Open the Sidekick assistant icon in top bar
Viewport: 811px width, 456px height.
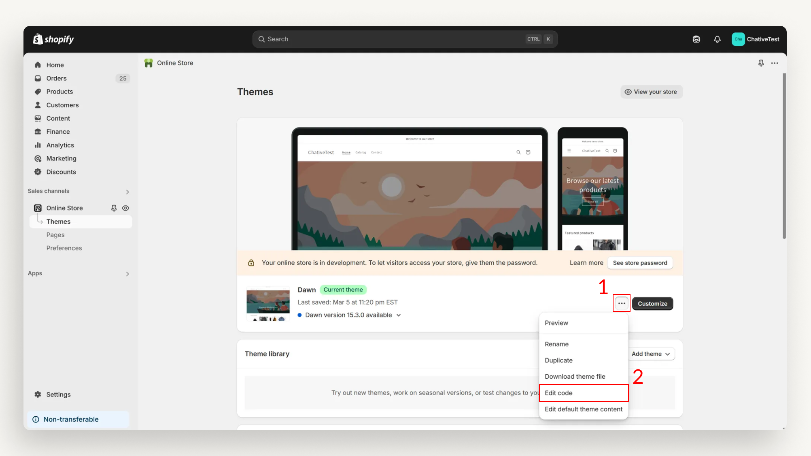pyautogui.click(x=696, y=39)
